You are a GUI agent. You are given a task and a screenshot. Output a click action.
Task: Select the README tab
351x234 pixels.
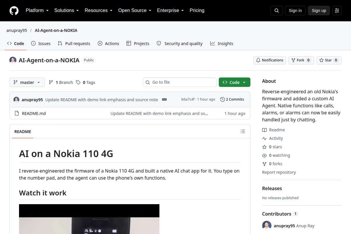[23, 132]
